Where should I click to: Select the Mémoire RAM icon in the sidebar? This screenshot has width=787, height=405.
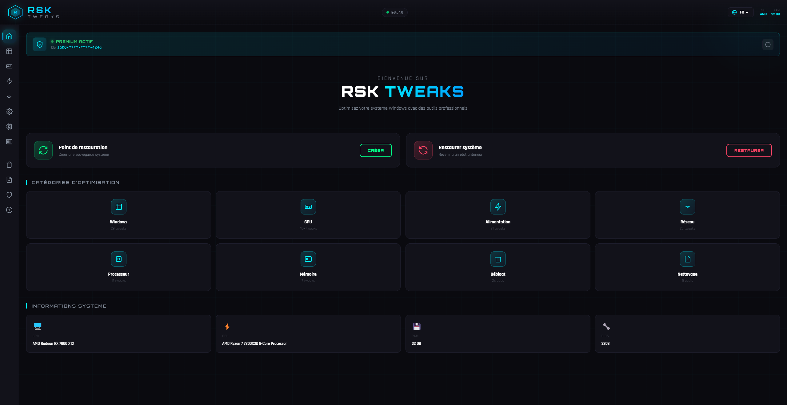click(9, 142)
